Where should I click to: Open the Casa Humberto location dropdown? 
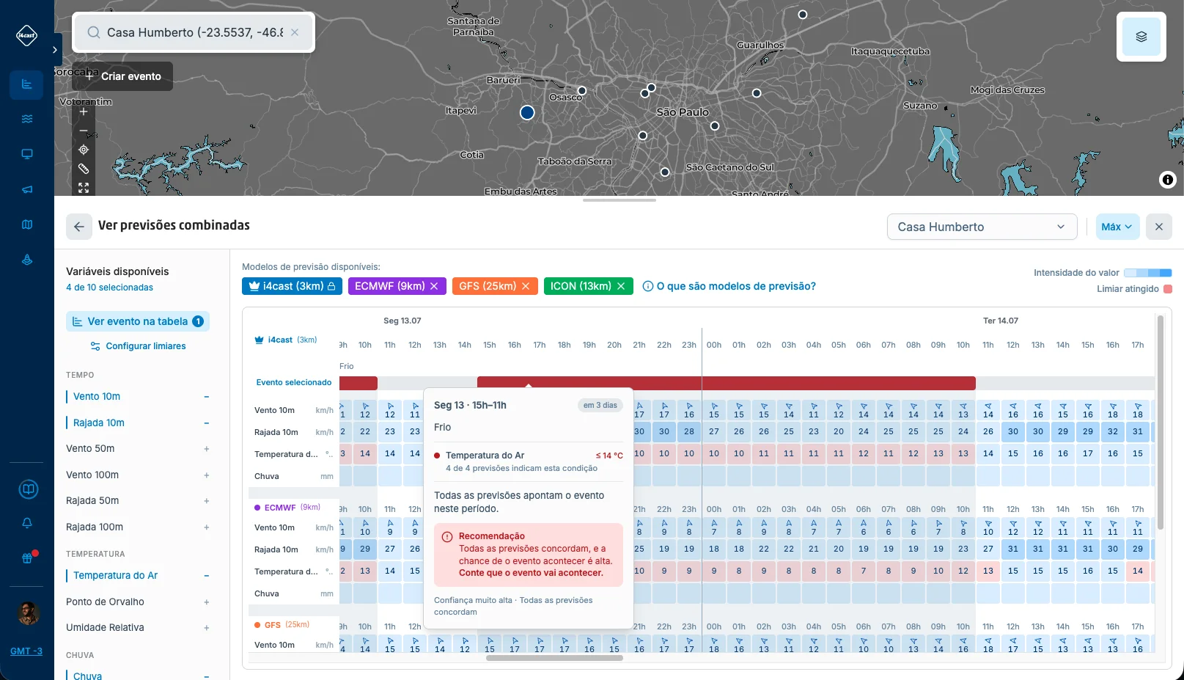pyautogui.click(x=982, y=227)
